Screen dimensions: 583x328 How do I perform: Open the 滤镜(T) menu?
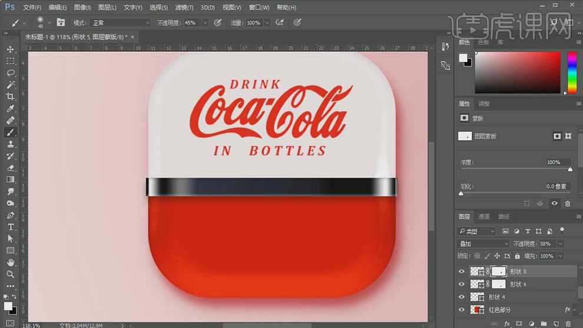(x=184, y=8)
